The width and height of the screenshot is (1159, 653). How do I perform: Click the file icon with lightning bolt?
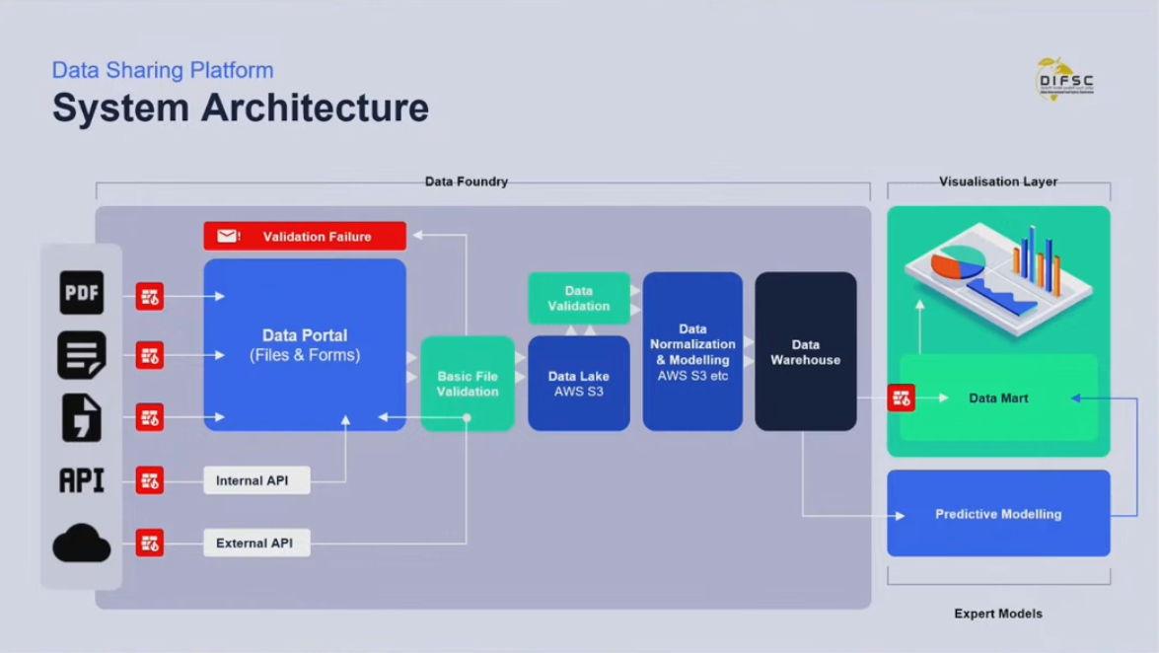[81, 417]
